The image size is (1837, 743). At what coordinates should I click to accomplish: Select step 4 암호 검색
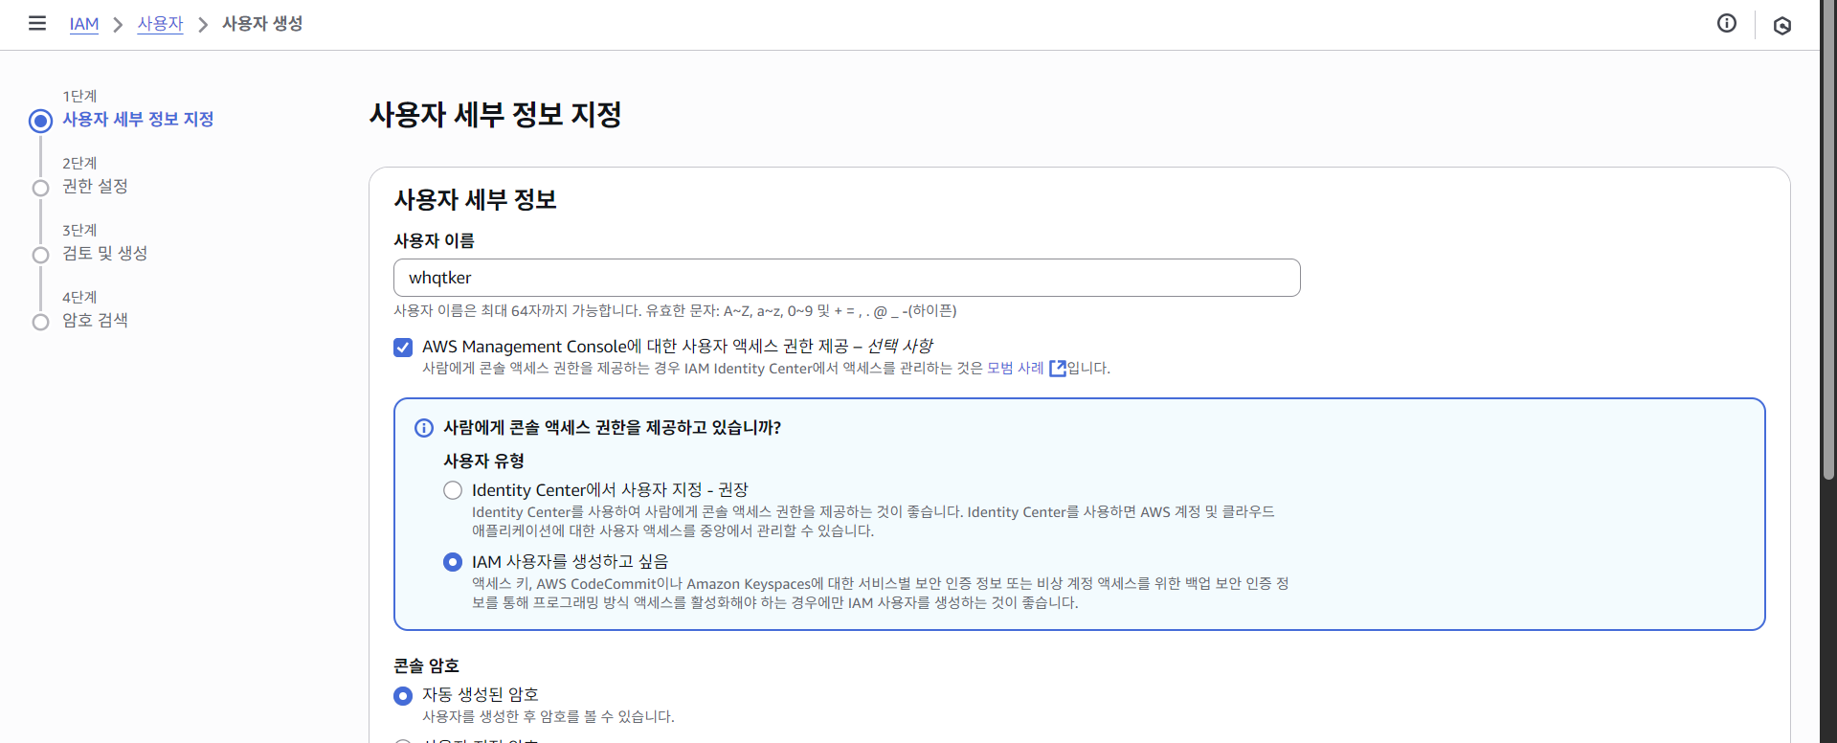pyautogui.click(x=95, y=321)
